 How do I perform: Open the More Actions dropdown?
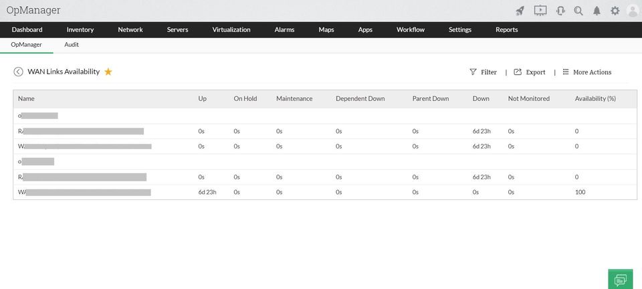coord(592,72)
